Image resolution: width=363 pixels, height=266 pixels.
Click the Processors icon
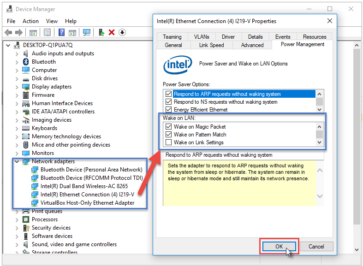[26, 219]
